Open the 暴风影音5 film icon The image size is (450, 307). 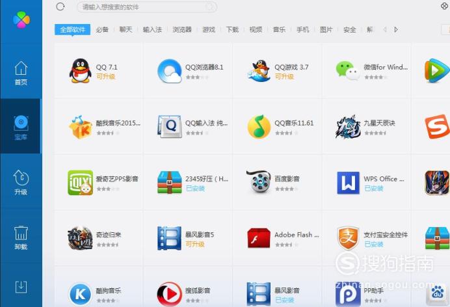coord(169,238)
